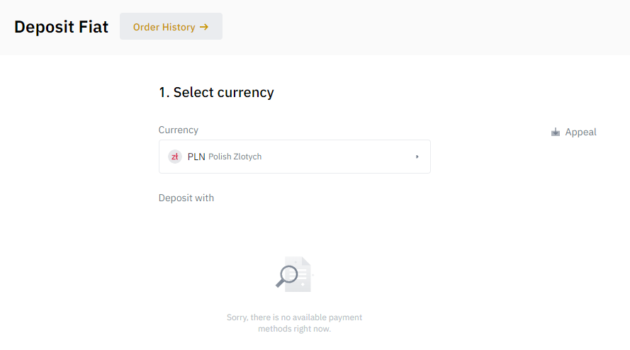Click the 'Deposit with' section label
The height and width of the screenshot is (350, 630).
pos(186,198)
